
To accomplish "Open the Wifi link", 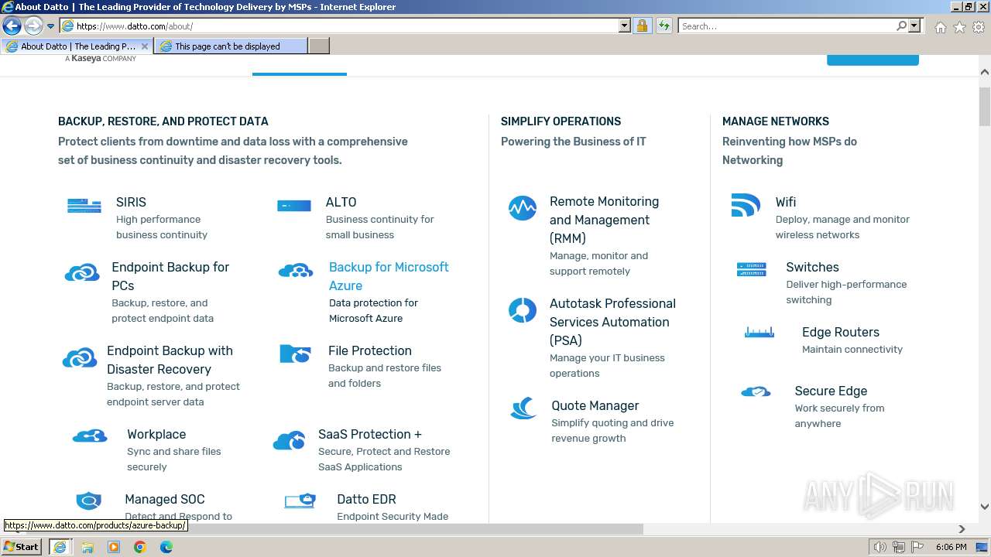I will [786, 202].
